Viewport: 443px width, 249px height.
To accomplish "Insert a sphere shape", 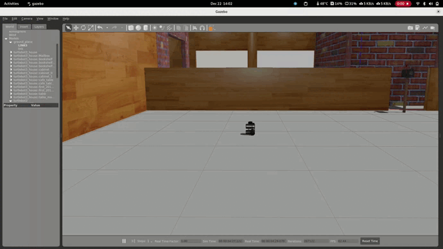I will click(x=138, y=28).
